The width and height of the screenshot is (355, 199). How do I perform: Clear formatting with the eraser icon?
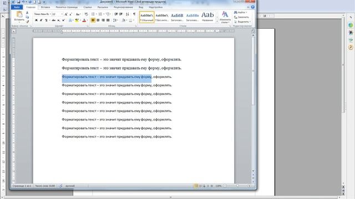[x=87, y=14]
